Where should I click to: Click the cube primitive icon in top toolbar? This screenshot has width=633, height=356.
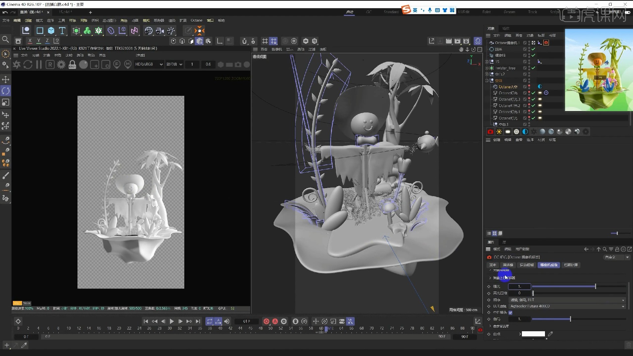tap(51, 30)
